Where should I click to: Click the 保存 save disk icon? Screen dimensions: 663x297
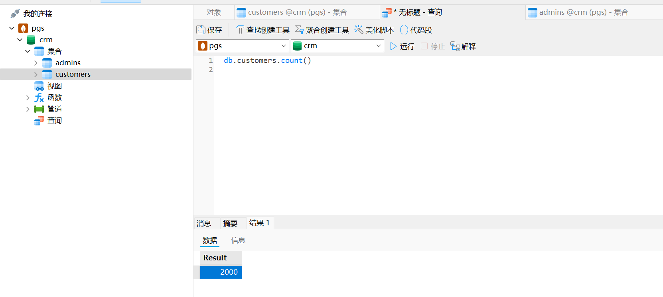(201, 30)
